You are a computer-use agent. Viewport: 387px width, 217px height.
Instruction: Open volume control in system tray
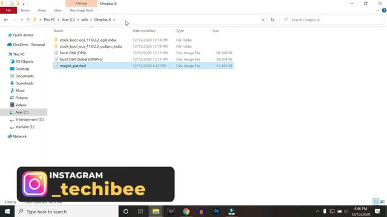[346, 212]
